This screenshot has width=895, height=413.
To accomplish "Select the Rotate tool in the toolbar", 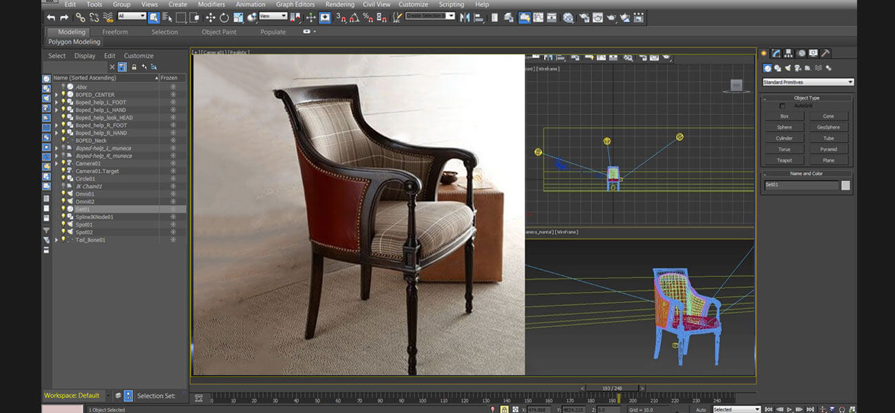I will point(224,17).
